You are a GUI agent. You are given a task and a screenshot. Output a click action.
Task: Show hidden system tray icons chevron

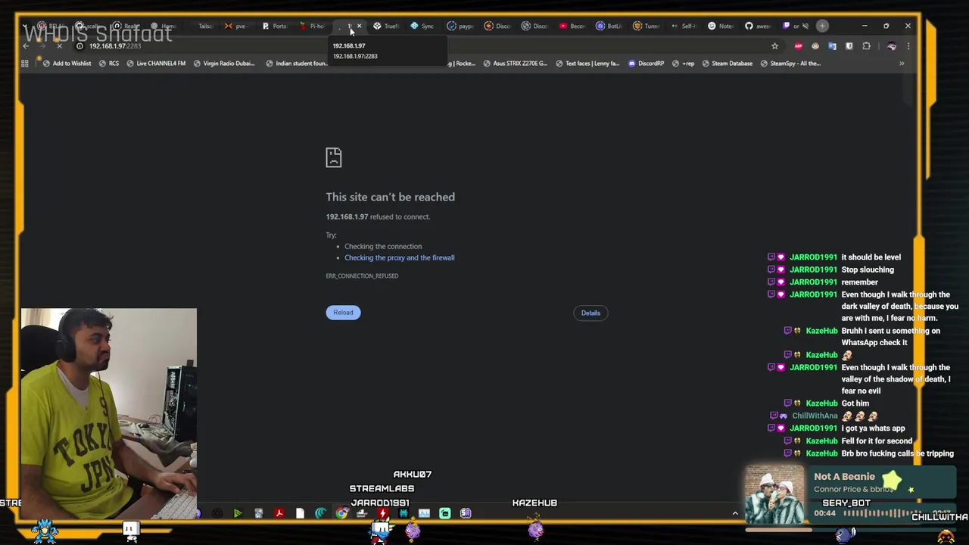click(x=735, y=513)
